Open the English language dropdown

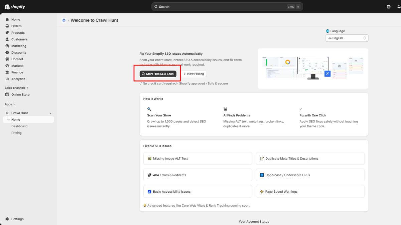click(347, 38)
